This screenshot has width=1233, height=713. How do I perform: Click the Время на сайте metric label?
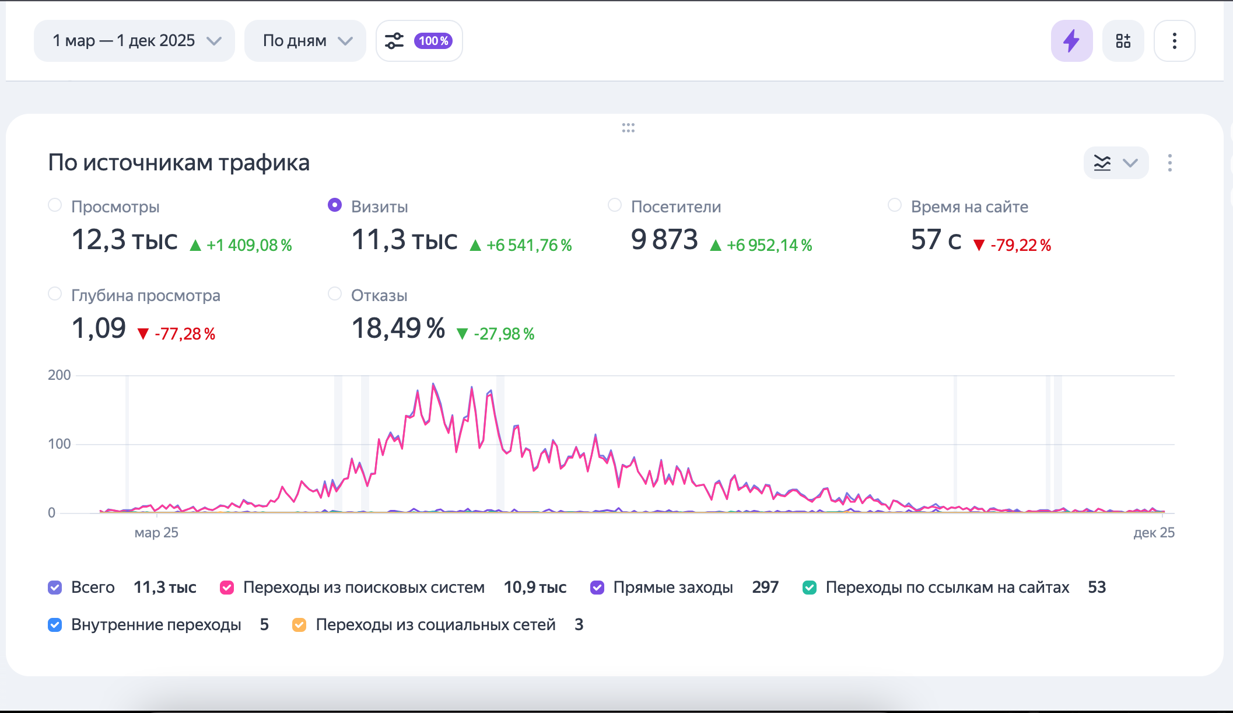969,207
